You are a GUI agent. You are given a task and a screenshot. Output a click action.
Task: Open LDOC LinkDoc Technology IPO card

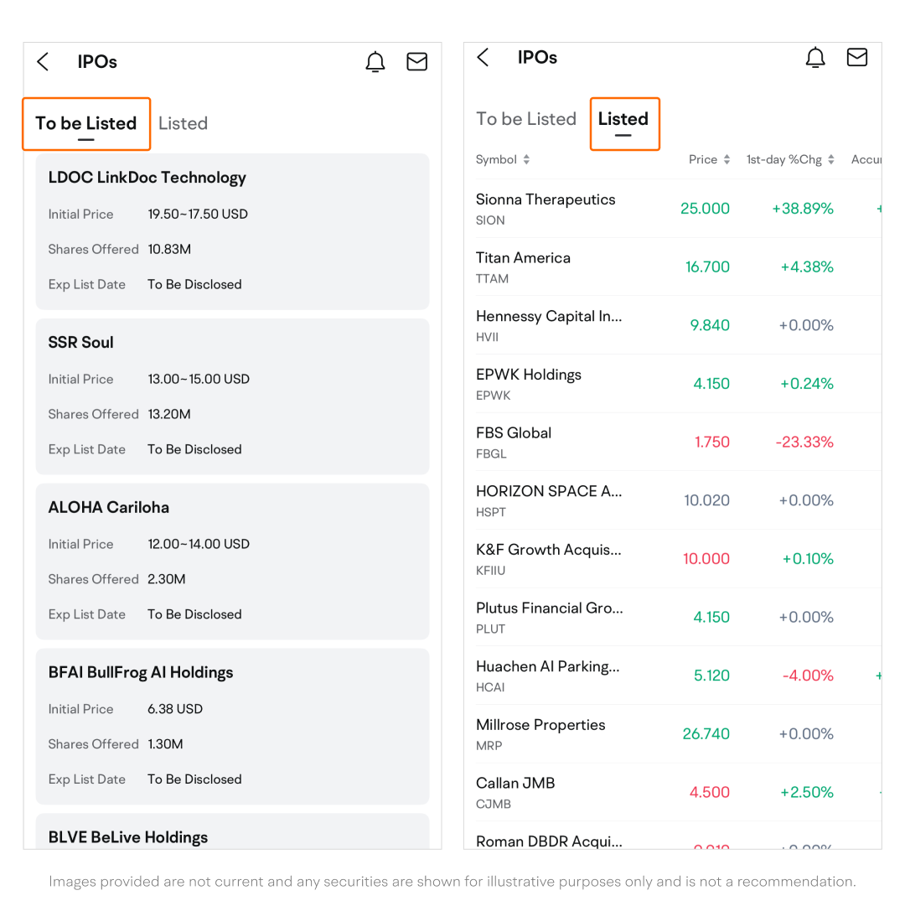pos(232,231)
